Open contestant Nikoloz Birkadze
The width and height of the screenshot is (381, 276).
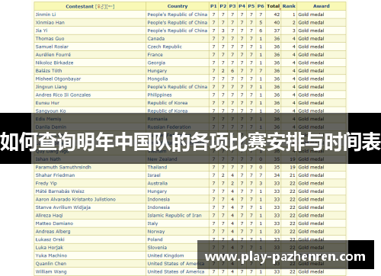(54, 63)
